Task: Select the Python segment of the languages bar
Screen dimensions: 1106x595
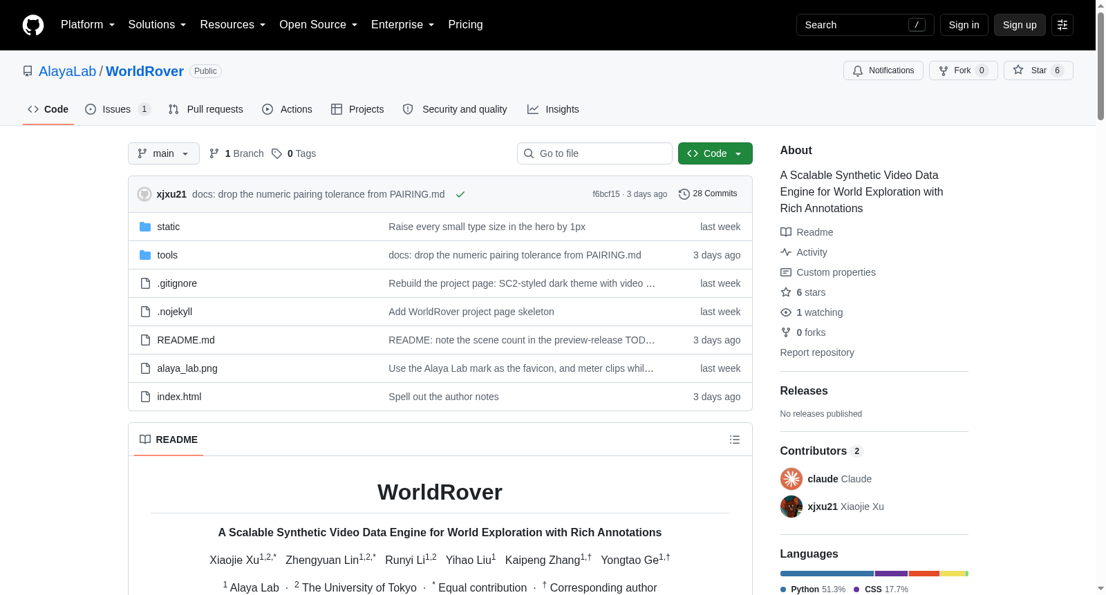Action: click(827, 574)
